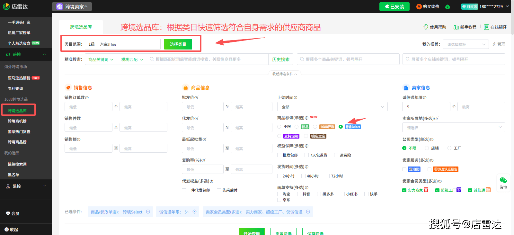Click the 店雷达 logo icon
This screenshot has height=235, width=514.
pyautogui.click(x=6, y=6)
